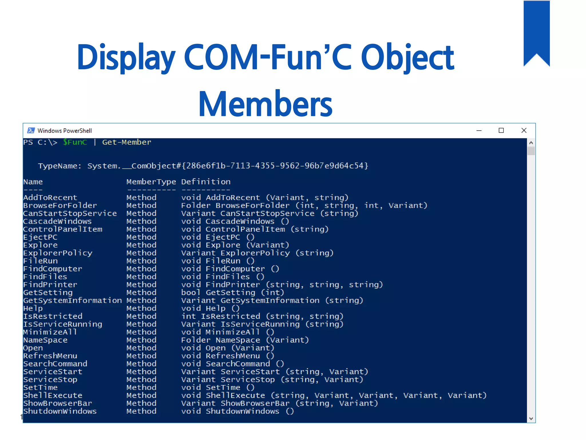Click the Definition column header
This screenshot has height=440, width=586.
coord(206,182)
